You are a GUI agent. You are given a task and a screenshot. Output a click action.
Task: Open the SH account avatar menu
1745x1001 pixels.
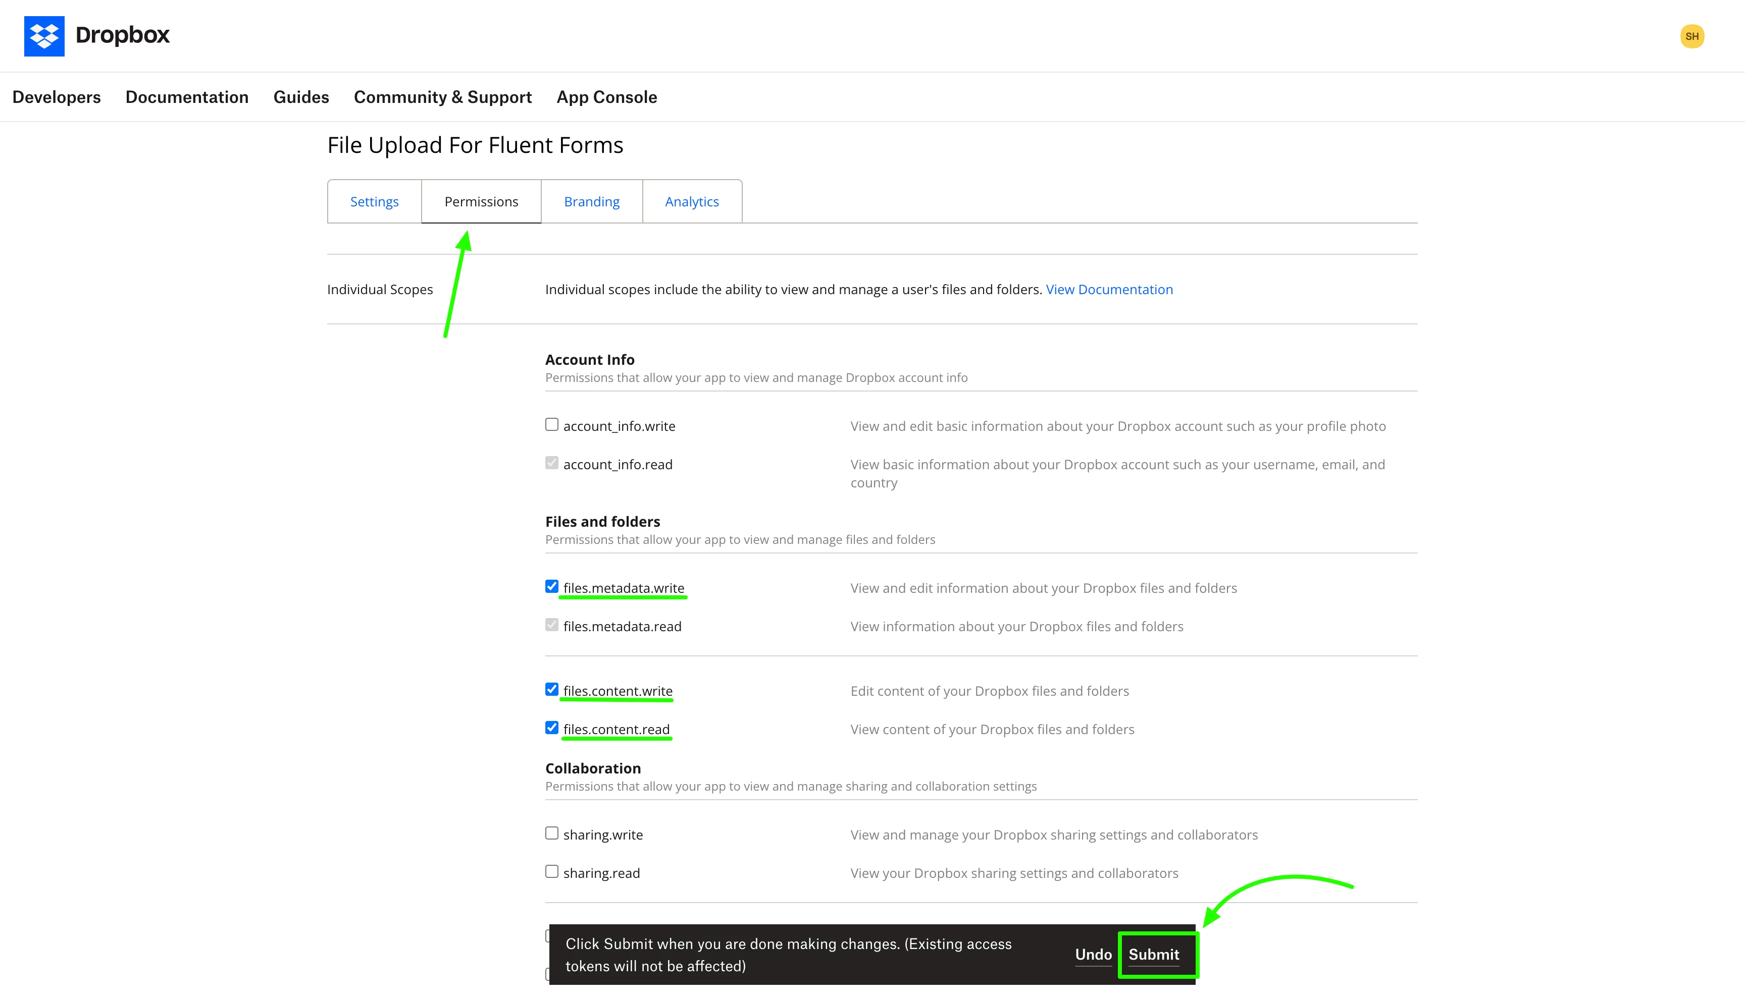pos(1692,36)
